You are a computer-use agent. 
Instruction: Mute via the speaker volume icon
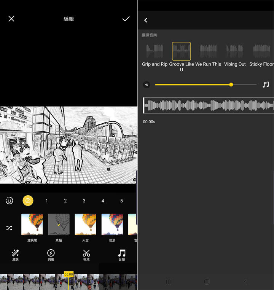147,85
